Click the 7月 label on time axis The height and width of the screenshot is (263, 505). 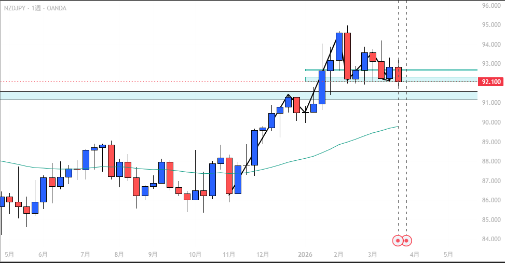[86, 255]
